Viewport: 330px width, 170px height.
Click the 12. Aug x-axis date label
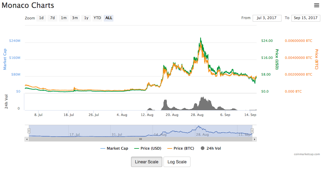147,115
